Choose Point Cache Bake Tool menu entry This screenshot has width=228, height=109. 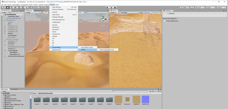(107, 50)
